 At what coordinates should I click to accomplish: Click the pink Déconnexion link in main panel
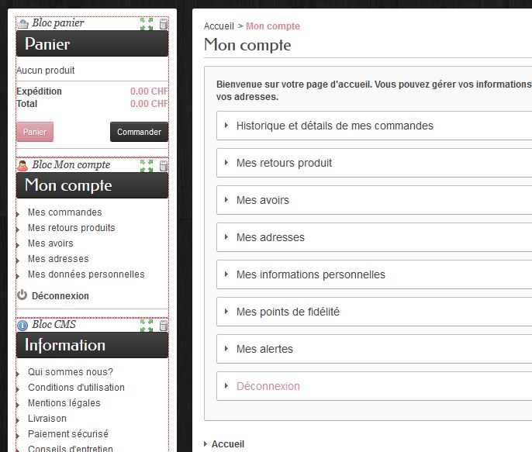coord(268,386)
